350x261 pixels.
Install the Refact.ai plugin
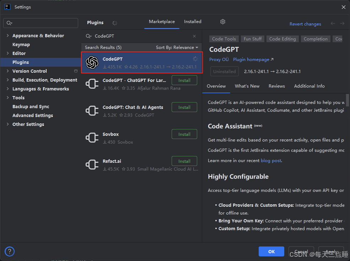click(184, 161)
